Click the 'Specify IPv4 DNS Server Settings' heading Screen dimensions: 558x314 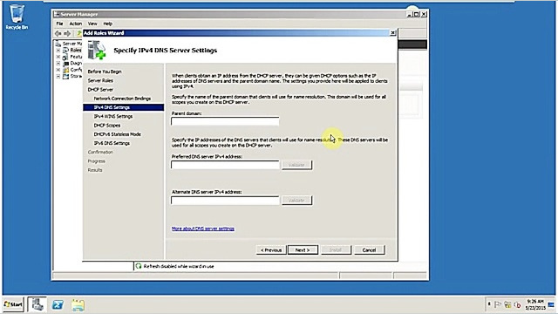(165, 51)
